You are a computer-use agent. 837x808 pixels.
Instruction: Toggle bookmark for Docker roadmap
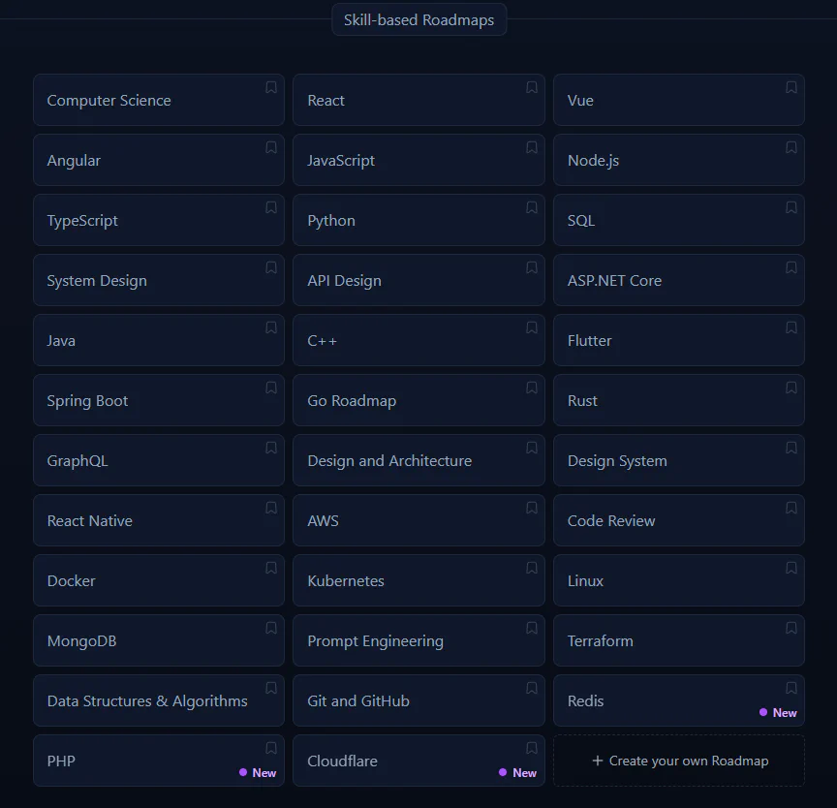(271, 568)
